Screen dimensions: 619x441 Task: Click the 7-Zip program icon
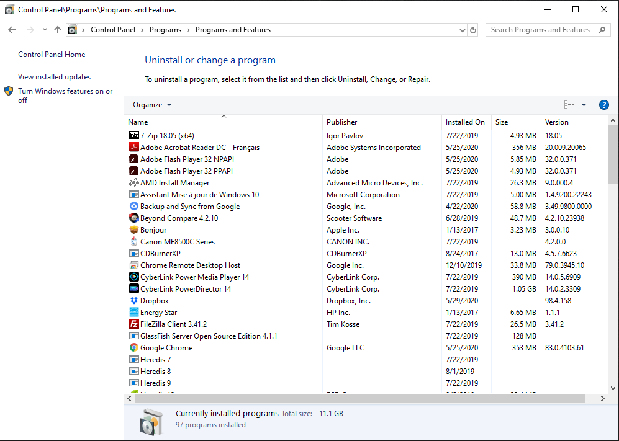pyautogui.click(x=134, y=136)
